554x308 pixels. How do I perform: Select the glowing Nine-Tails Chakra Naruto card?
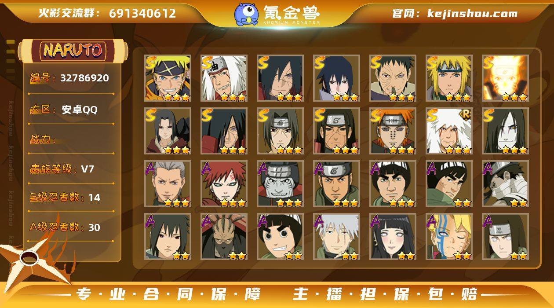(505, 78)
